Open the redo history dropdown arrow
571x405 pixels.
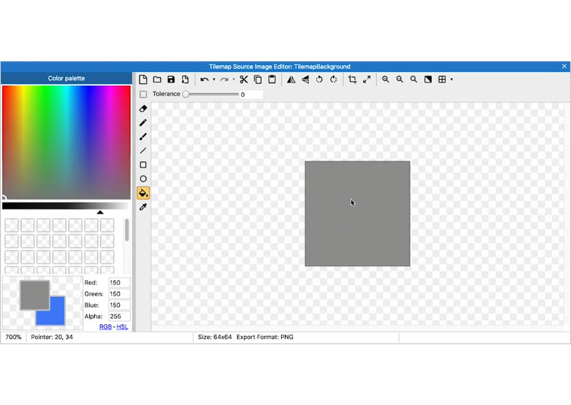pyautogui.click(x=233, y=79)
